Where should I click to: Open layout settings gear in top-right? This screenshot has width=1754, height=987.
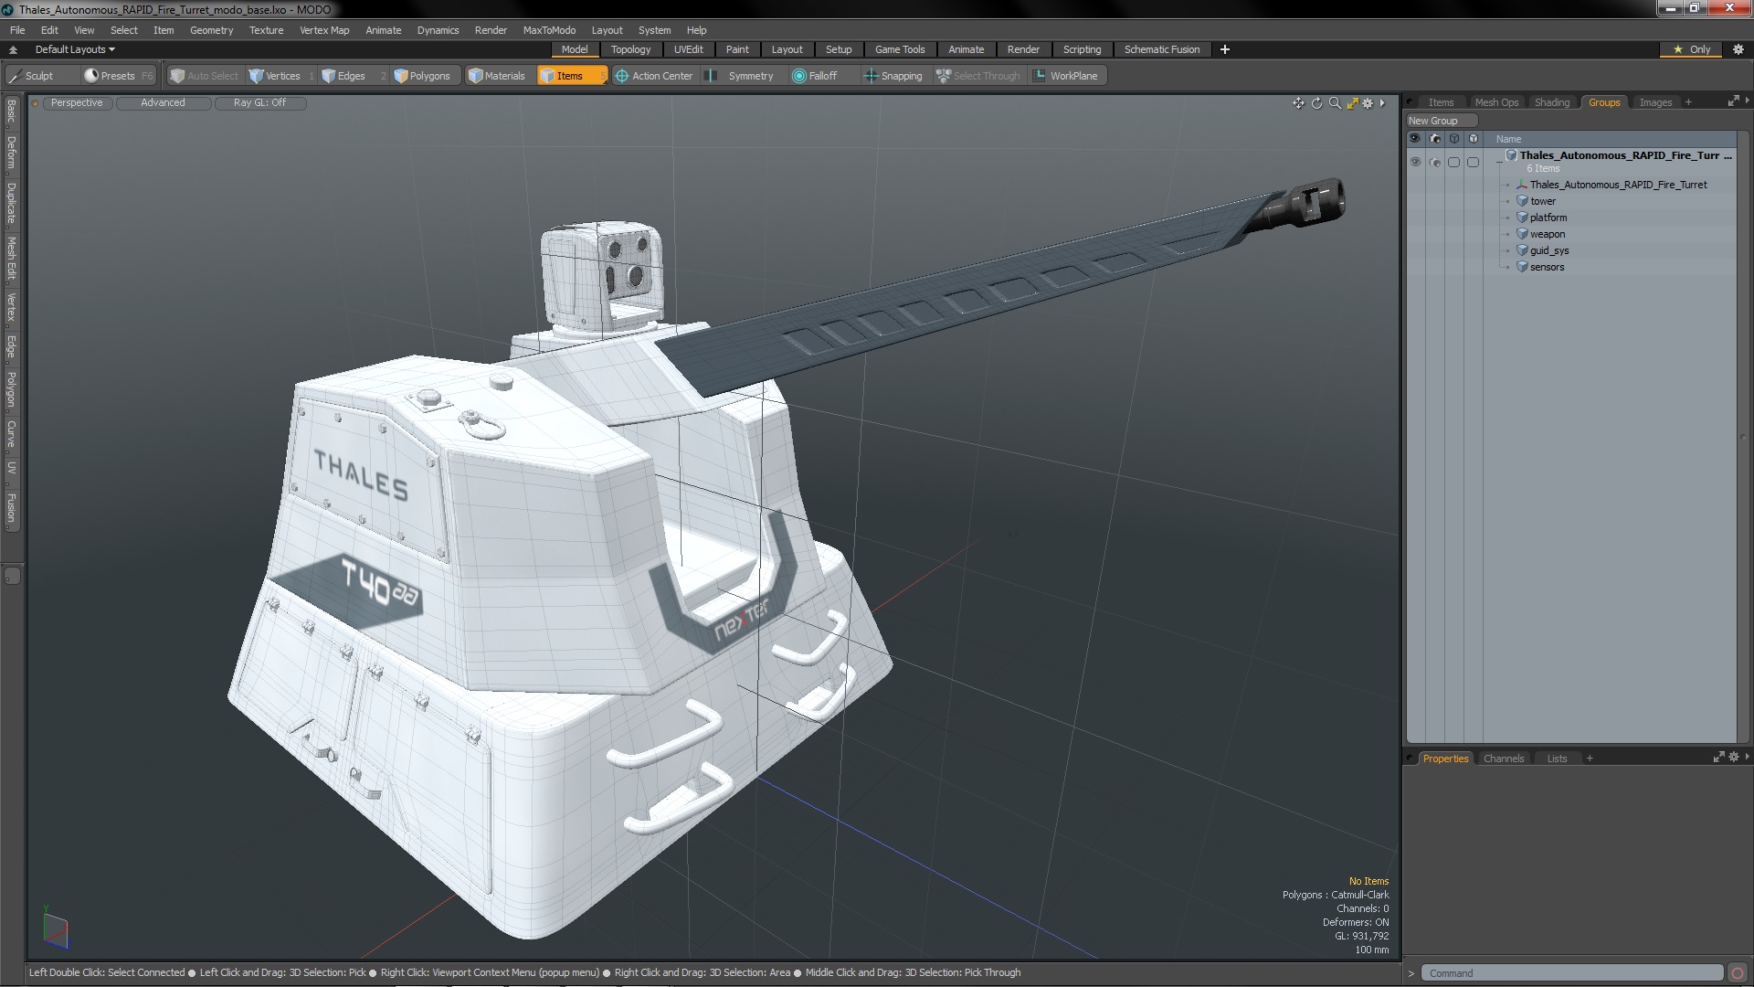tap(1738, 49)
